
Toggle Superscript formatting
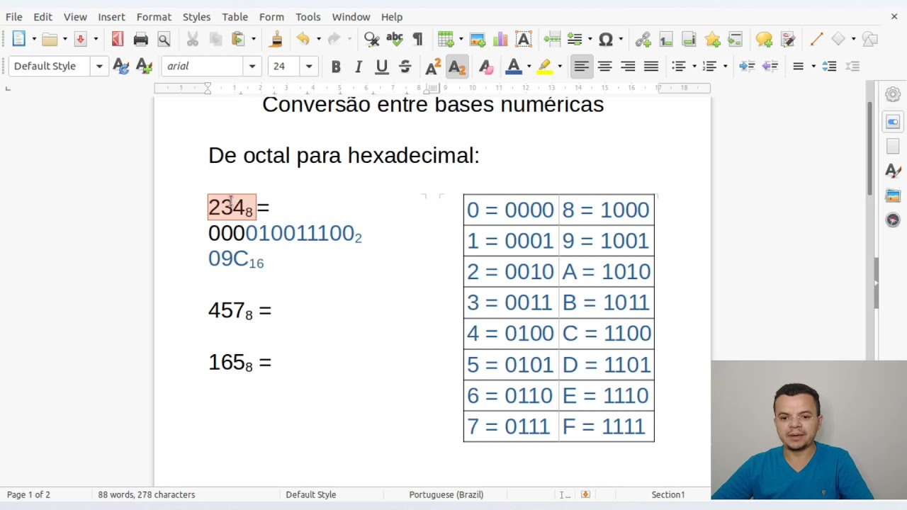(433, 66)
